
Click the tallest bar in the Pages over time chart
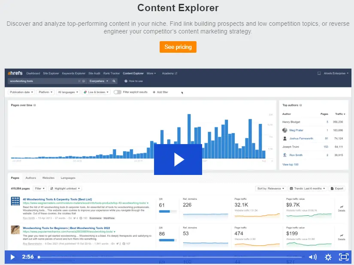click(x=189, y=136)
